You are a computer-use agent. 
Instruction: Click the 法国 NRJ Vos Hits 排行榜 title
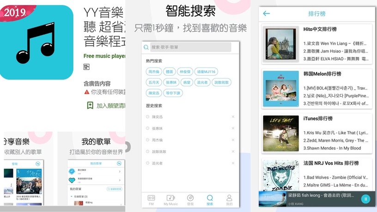[331, 163]
